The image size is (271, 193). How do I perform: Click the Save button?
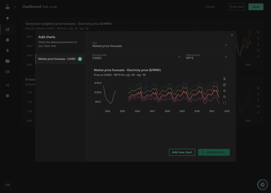point(256,7)
